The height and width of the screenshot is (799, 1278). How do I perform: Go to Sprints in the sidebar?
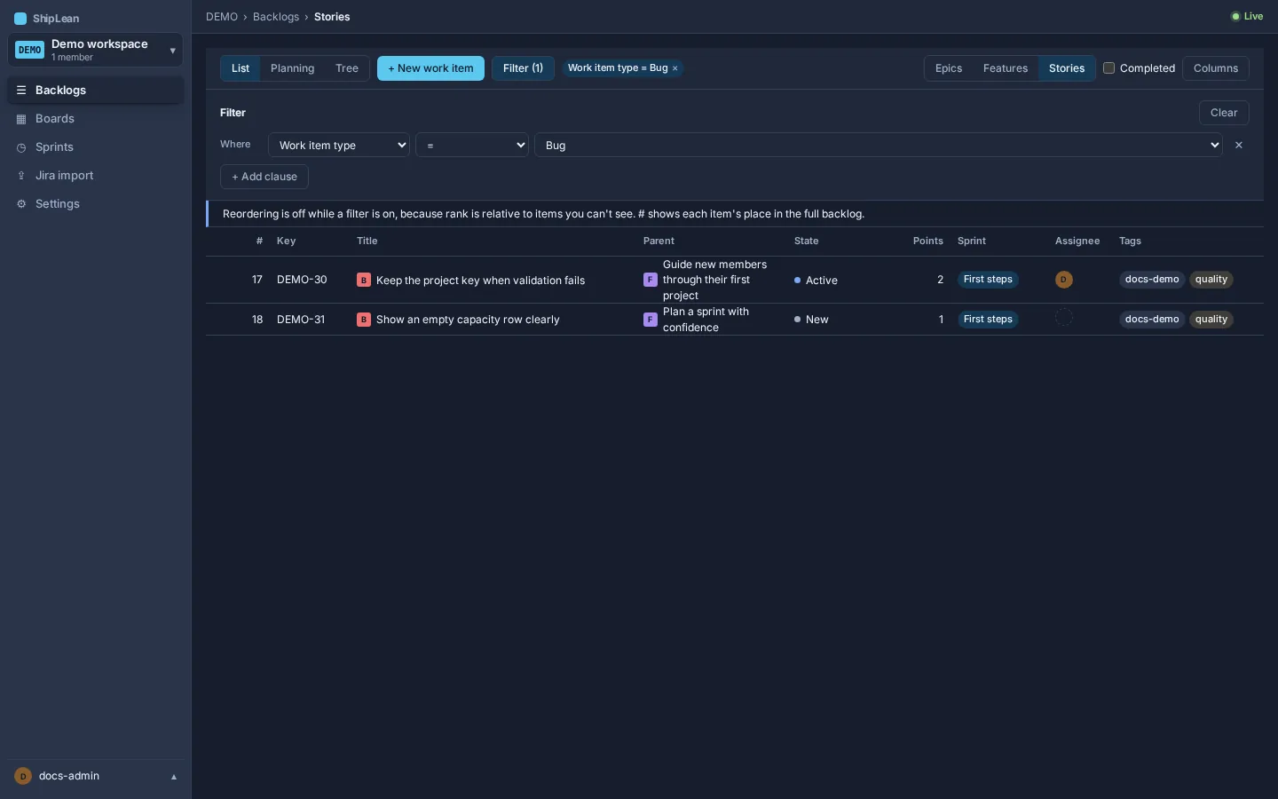click(x=96, y=147)
